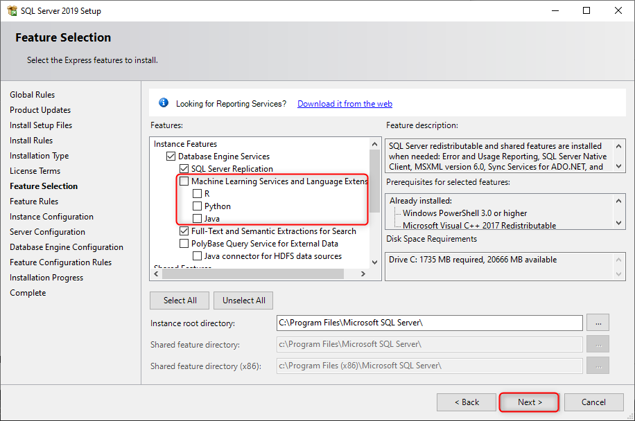635x421 pixels.
Task: Click the Back button
Action: click(x=467, y=402)
